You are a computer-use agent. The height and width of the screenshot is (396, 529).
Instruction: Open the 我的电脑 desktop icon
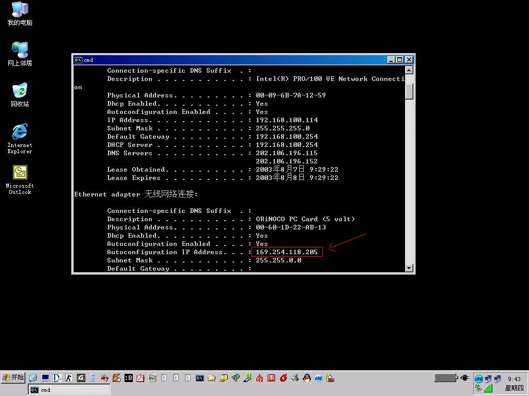pyautogui.click(x=20, y=13)
